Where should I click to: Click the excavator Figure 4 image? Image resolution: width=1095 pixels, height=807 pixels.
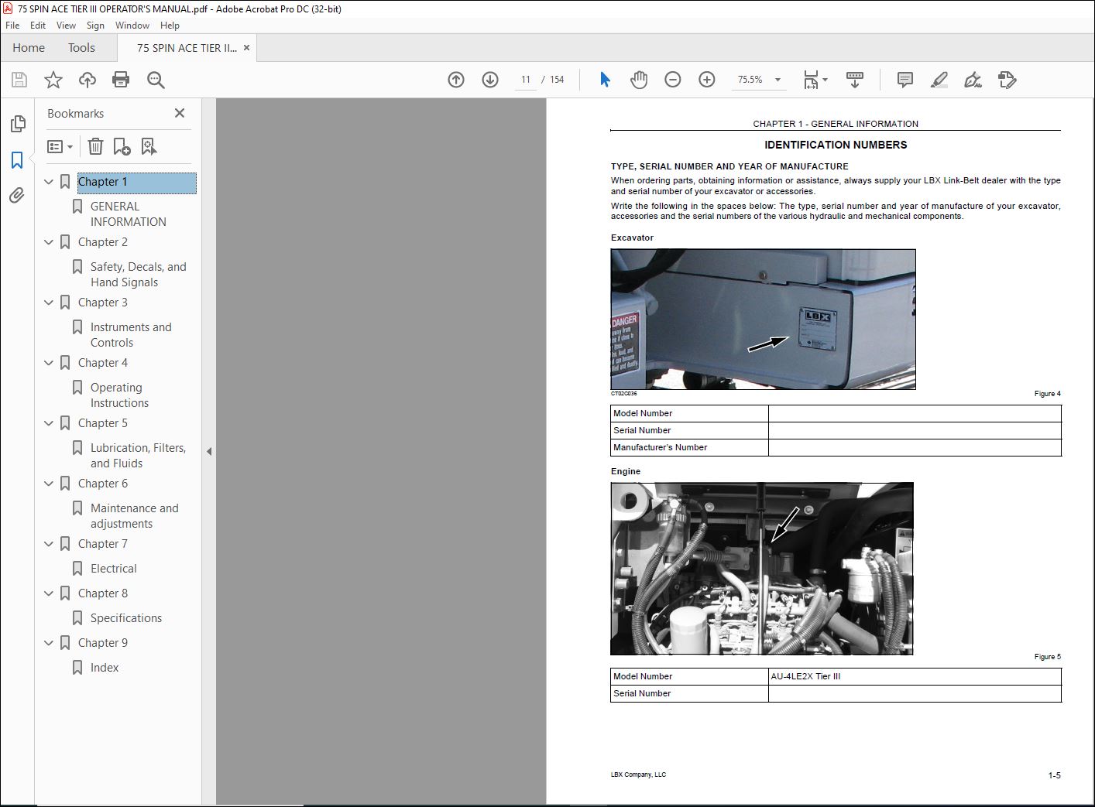click(763, 319)
